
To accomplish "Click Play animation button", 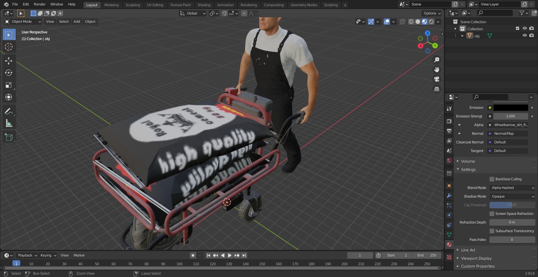I will (230, 255).
